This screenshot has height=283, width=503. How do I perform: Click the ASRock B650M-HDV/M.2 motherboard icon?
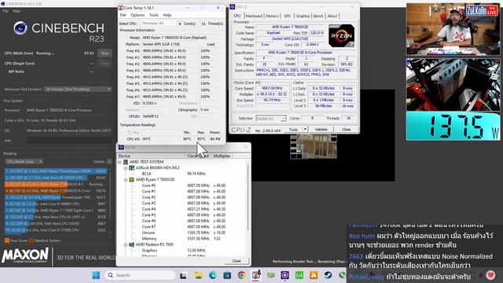click(131, 167)
